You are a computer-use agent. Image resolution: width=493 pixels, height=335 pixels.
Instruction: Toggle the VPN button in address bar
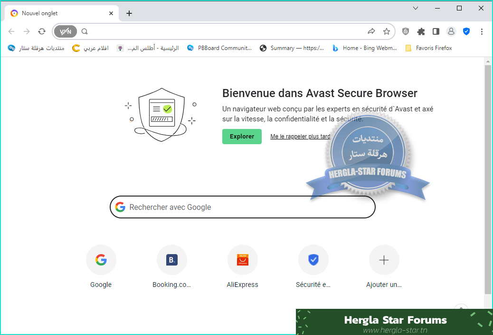pos(66,31)
